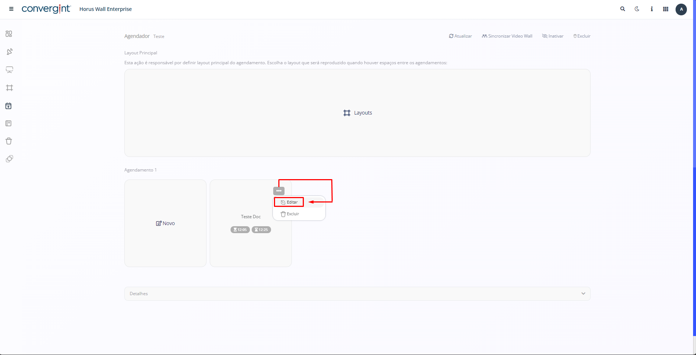Click the three-dots menu on Teste Doc

(279, 191)
